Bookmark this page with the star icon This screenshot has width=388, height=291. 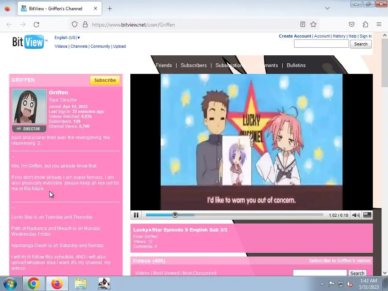pyautogui.click(x=313, y=24)
